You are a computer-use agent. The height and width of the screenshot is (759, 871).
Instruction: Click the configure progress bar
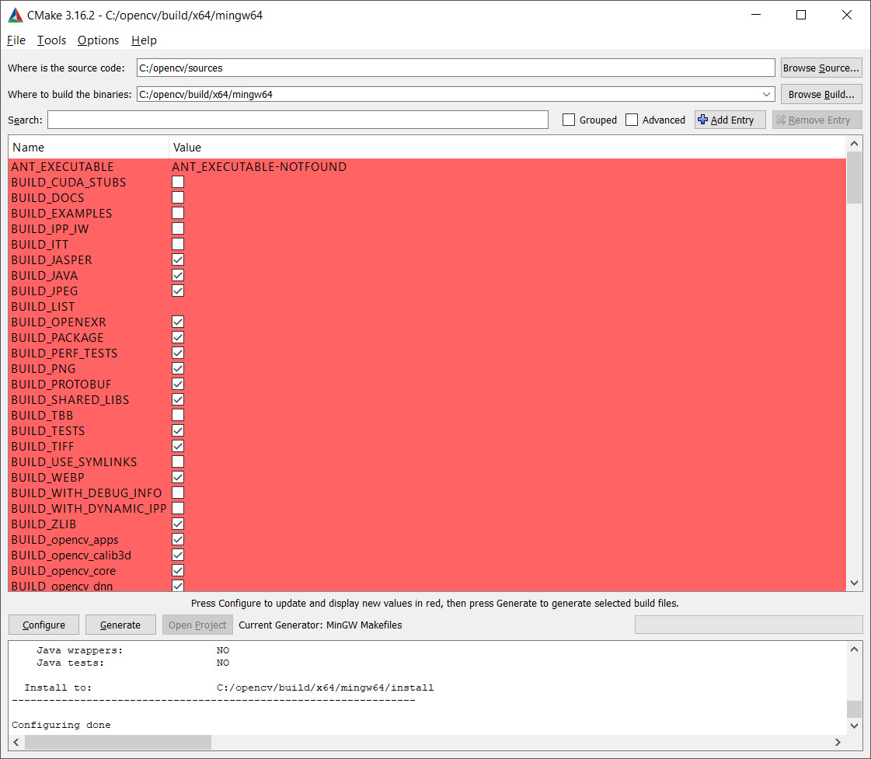[748, 625]
